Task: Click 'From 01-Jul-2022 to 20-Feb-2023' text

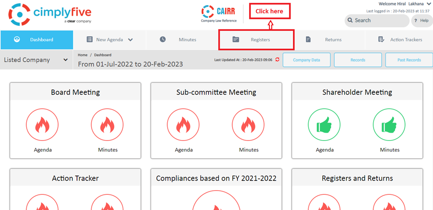Action: [130, 64]
